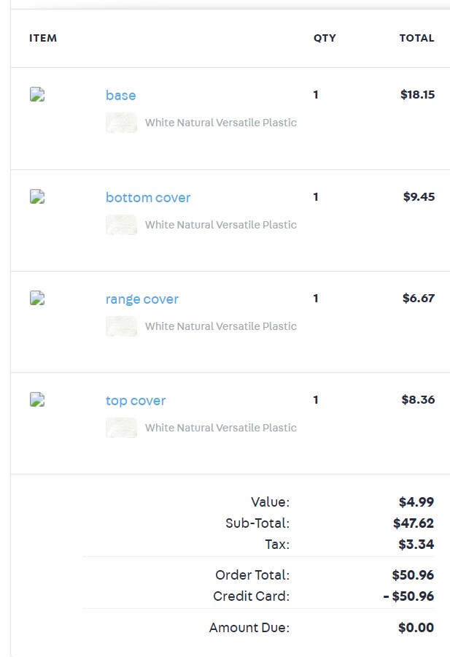Click the material swatch under bottom cover
This screenshot has height=657, width=450.
pyautogui.click(x=121, y=225)
